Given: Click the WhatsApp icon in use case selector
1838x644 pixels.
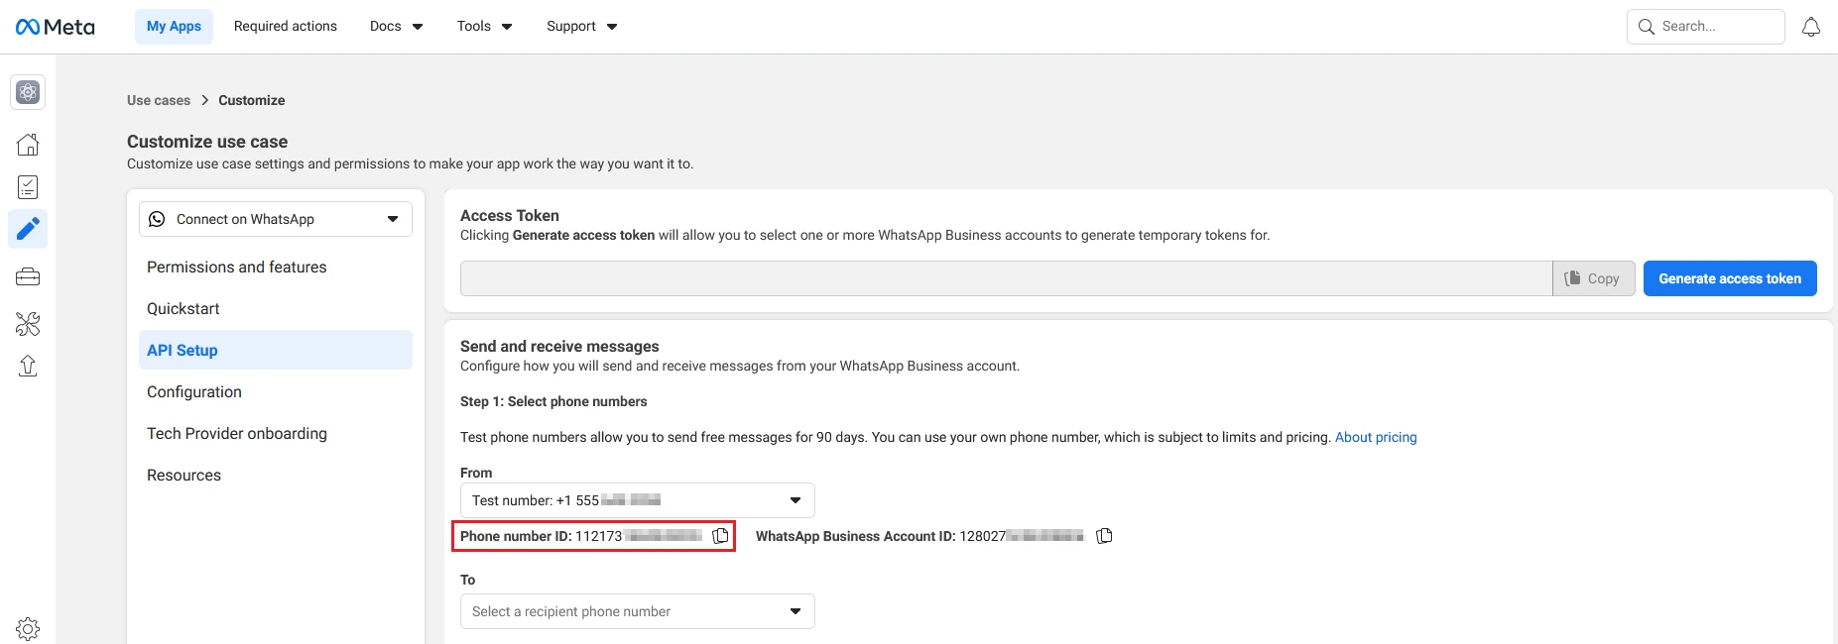Looking at the screenshot, I should tap(157, 219).
